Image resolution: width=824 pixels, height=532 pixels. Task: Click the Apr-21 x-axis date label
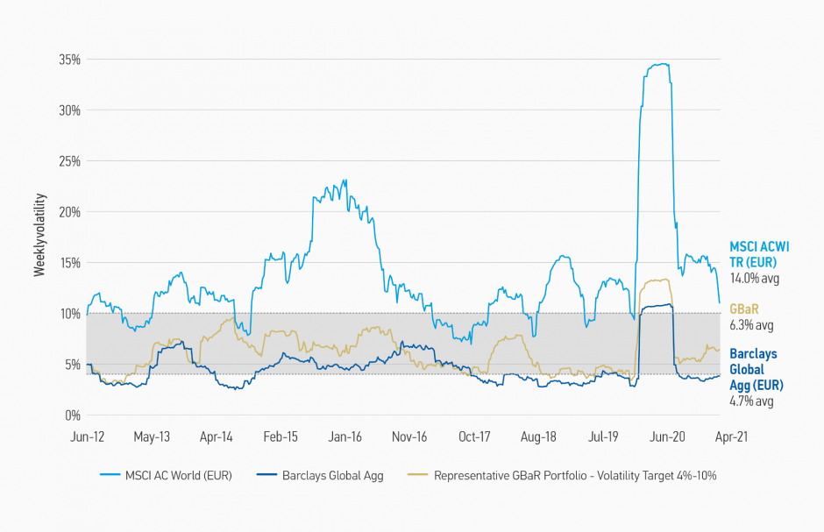click(729, 436)
